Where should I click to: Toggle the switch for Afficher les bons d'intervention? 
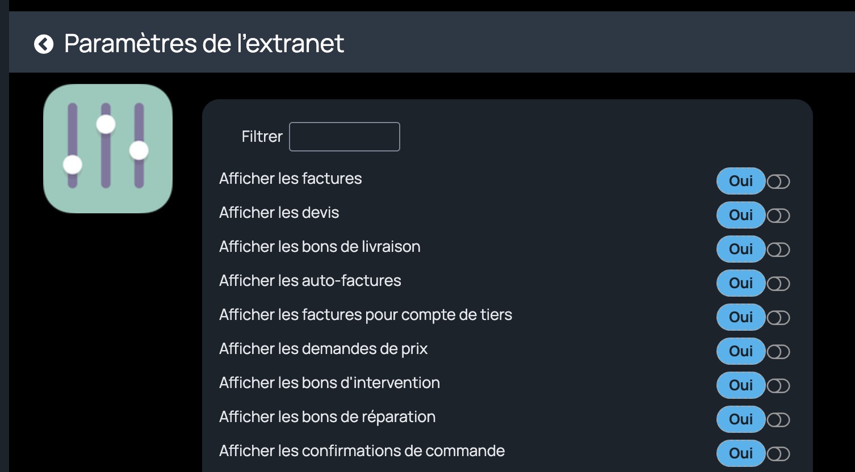[778, 386]
